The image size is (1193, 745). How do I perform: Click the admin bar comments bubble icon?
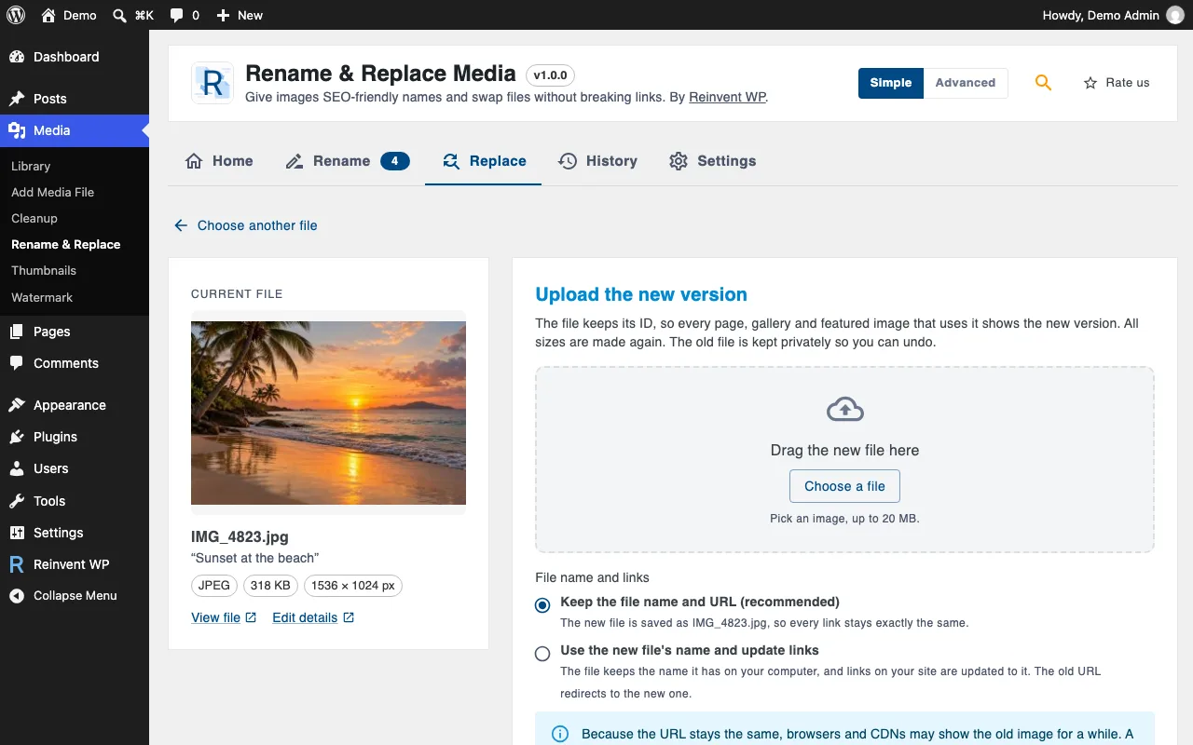point(177,15)
